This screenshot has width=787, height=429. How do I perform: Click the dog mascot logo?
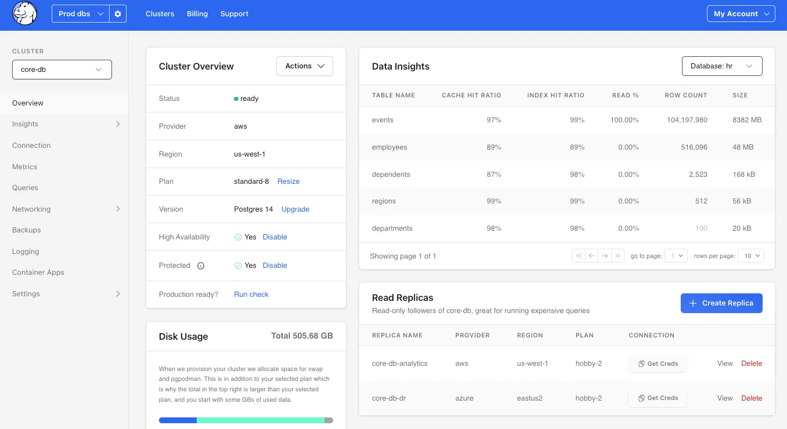[x=24, y=13]
